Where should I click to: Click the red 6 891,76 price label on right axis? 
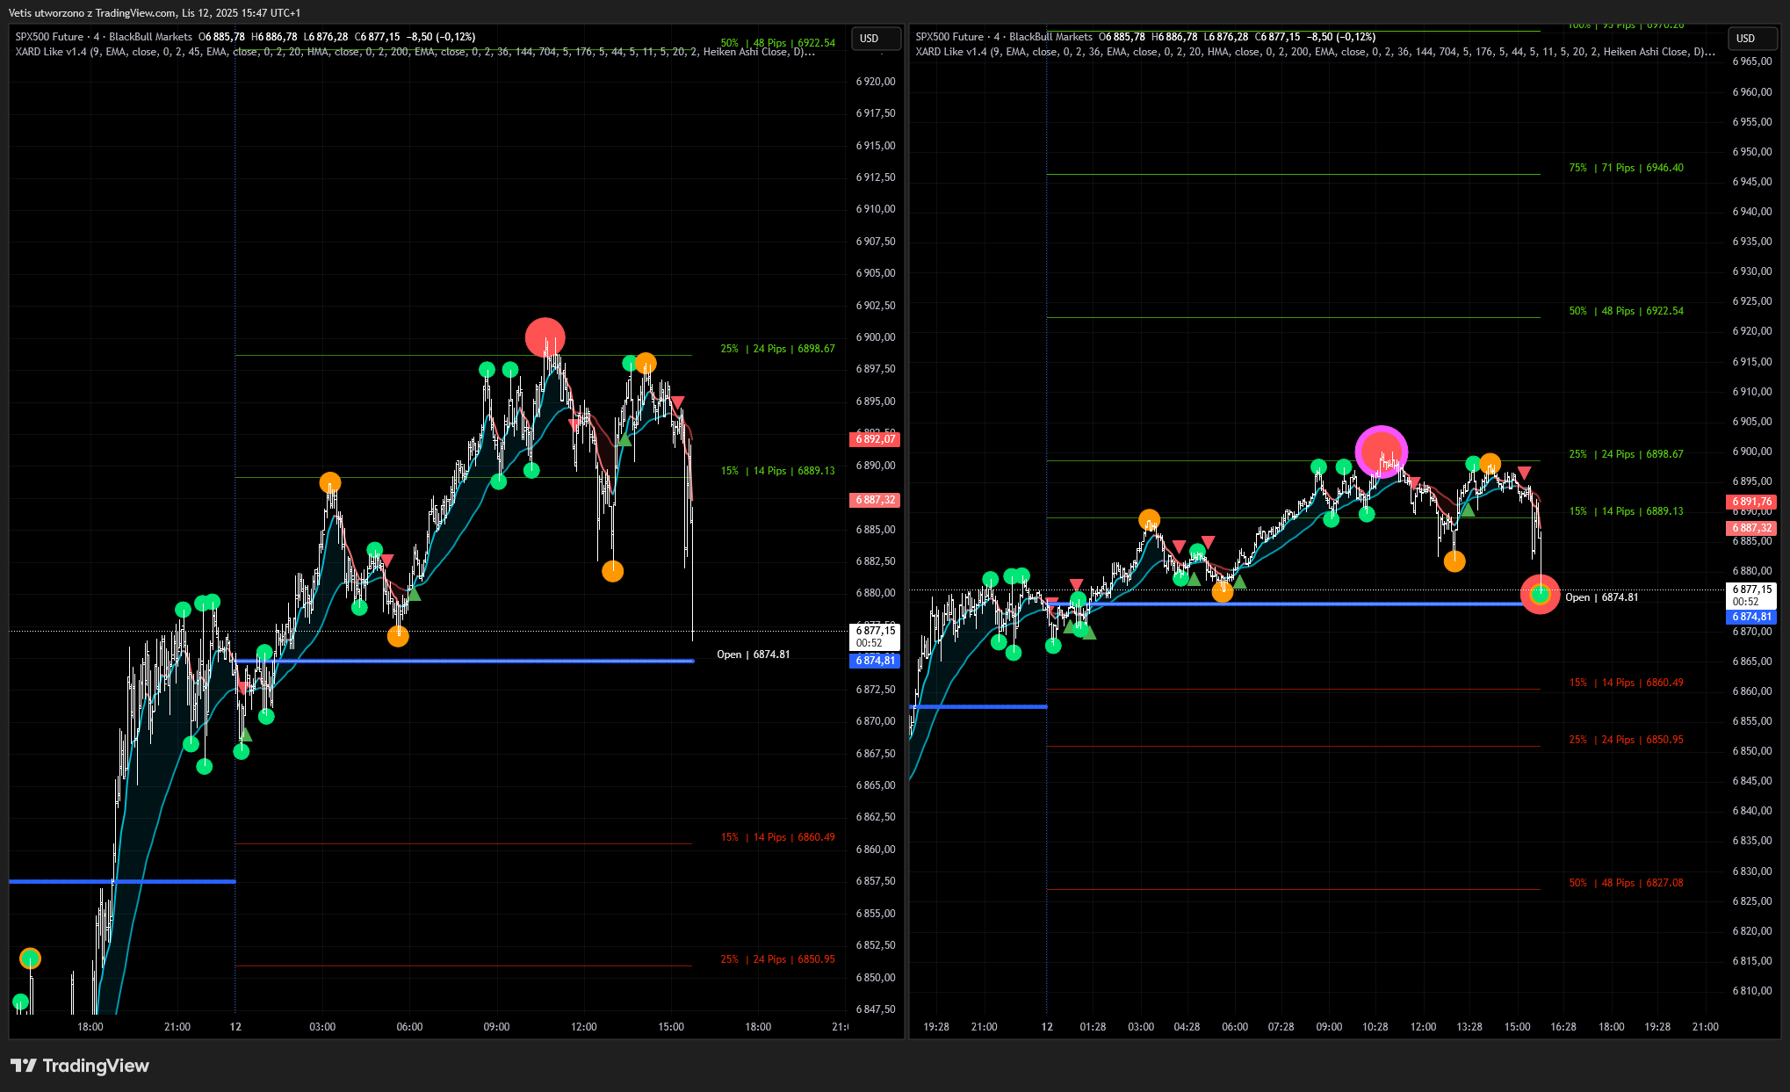pyautogui.click(x=1751, y=502)
